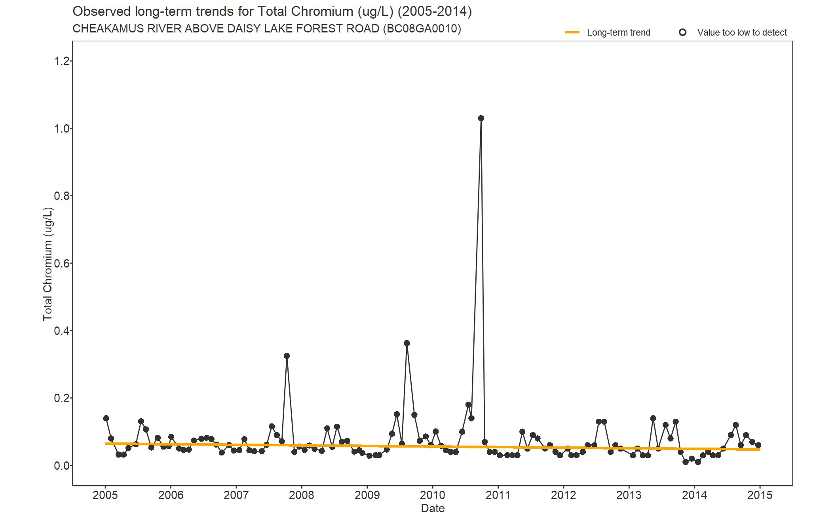The height and width of the screenshot is (518, 836).
Task: Click the x-axis tick label 2011
Action: (x=498, y=495)
